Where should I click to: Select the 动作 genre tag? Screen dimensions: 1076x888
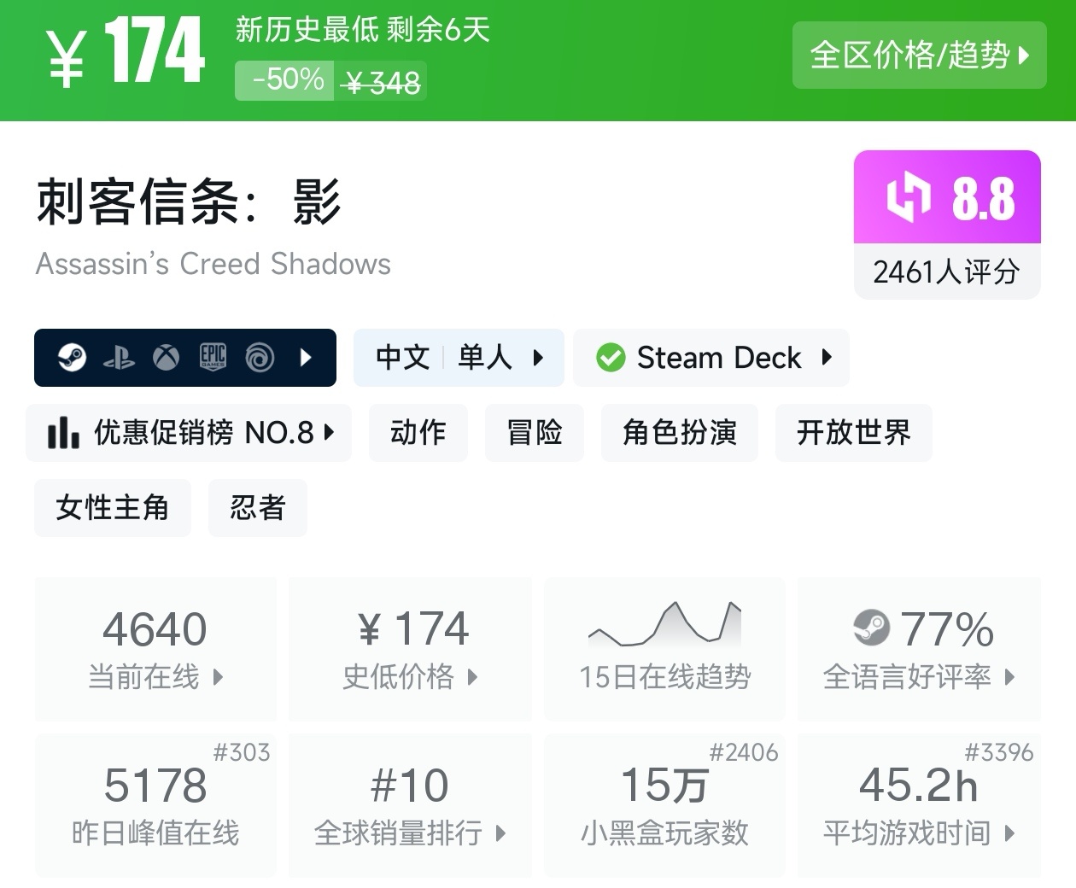(x=418, y=433)
